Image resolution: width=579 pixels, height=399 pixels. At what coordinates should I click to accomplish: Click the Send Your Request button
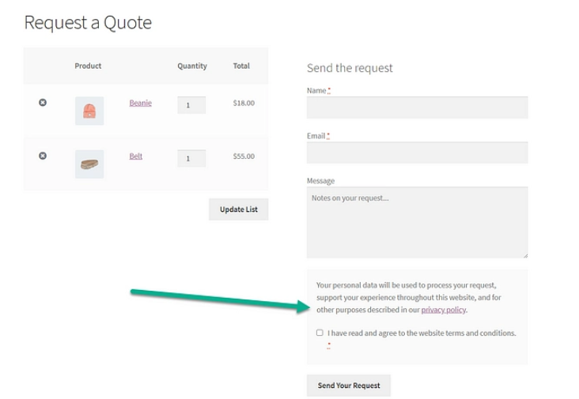349,386
